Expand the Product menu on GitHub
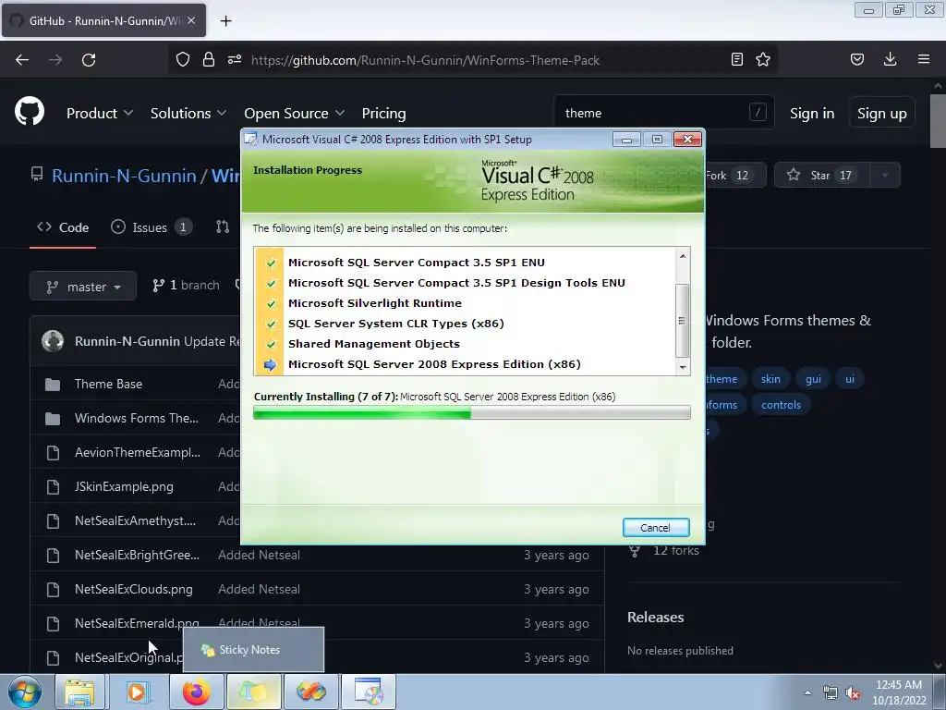The image size is (946, 710). click(100, 113)
